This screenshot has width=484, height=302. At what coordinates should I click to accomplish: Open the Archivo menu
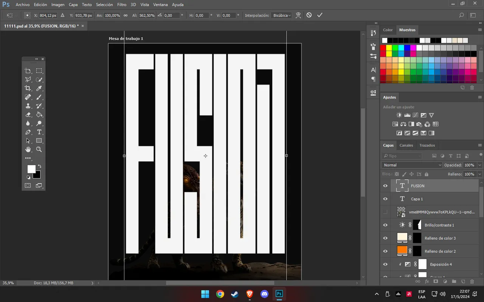pos(23,5)
